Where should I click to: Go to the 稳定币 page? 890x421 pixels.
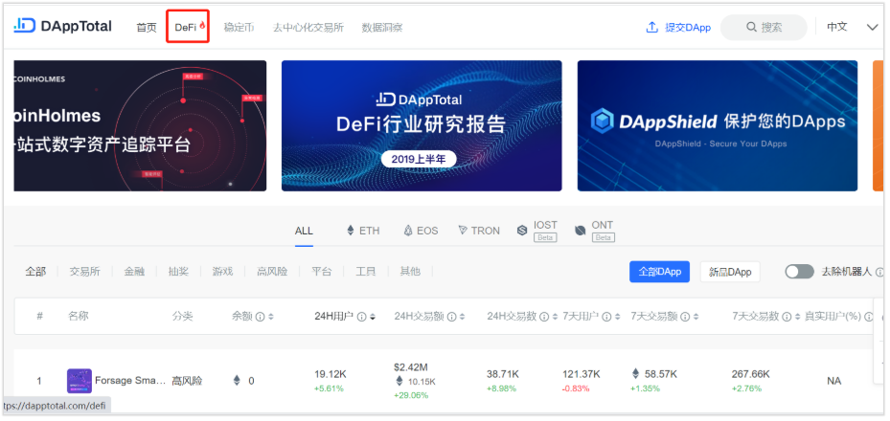(239, 27)
